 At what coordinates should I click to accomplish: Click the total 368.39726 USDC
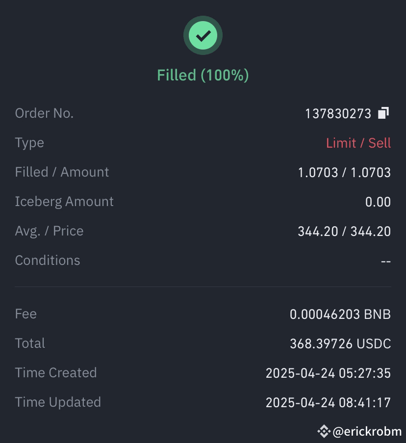coord(340,344)
